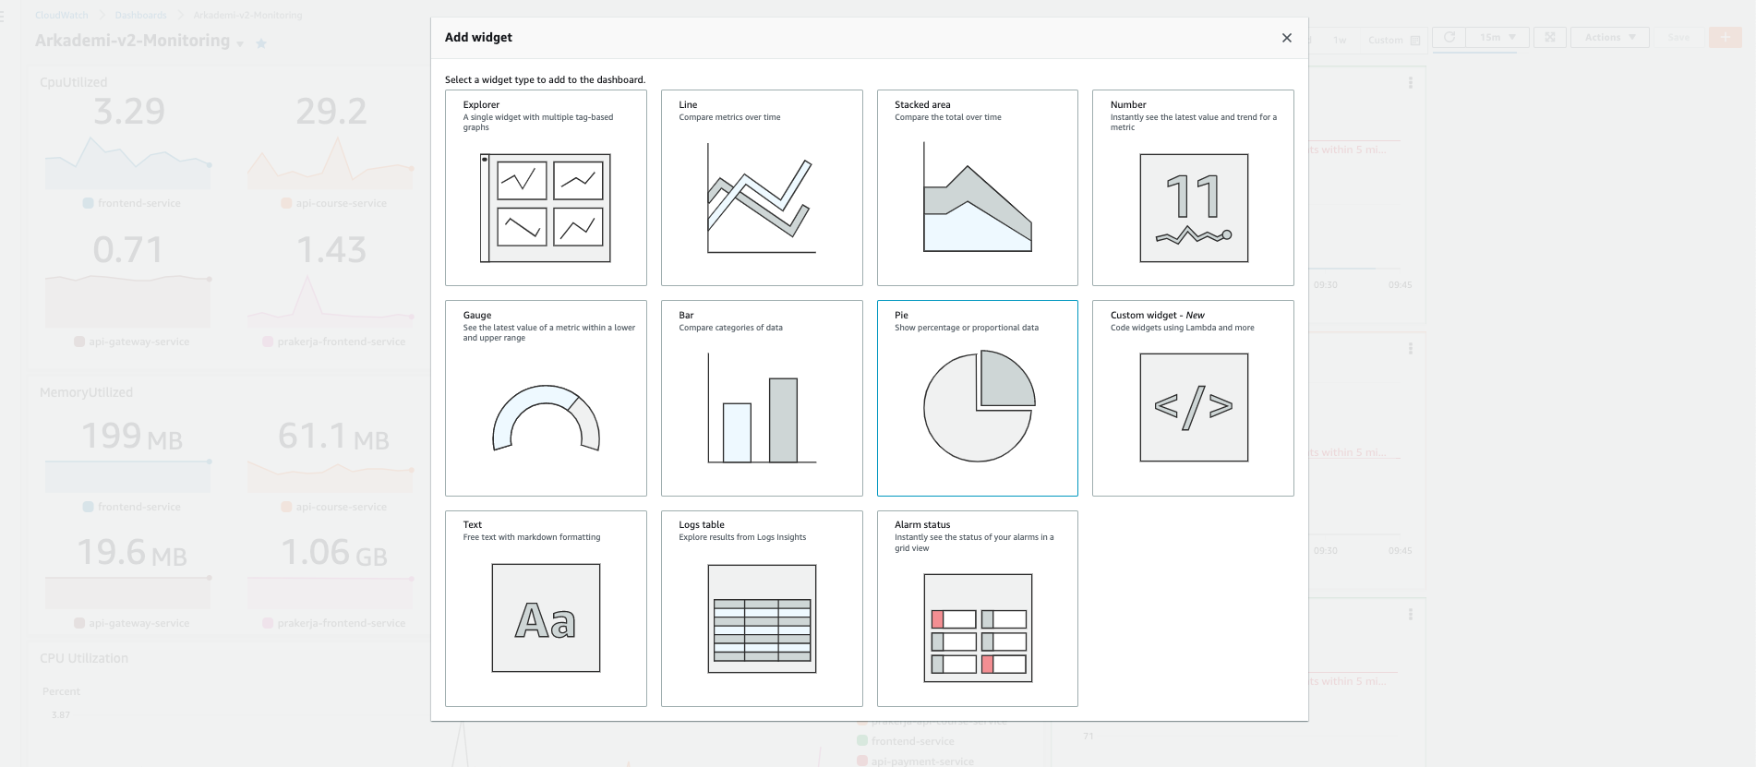Click the 199 MB memory value
The image size is (1756, 767).
click(x=132, y=436)
